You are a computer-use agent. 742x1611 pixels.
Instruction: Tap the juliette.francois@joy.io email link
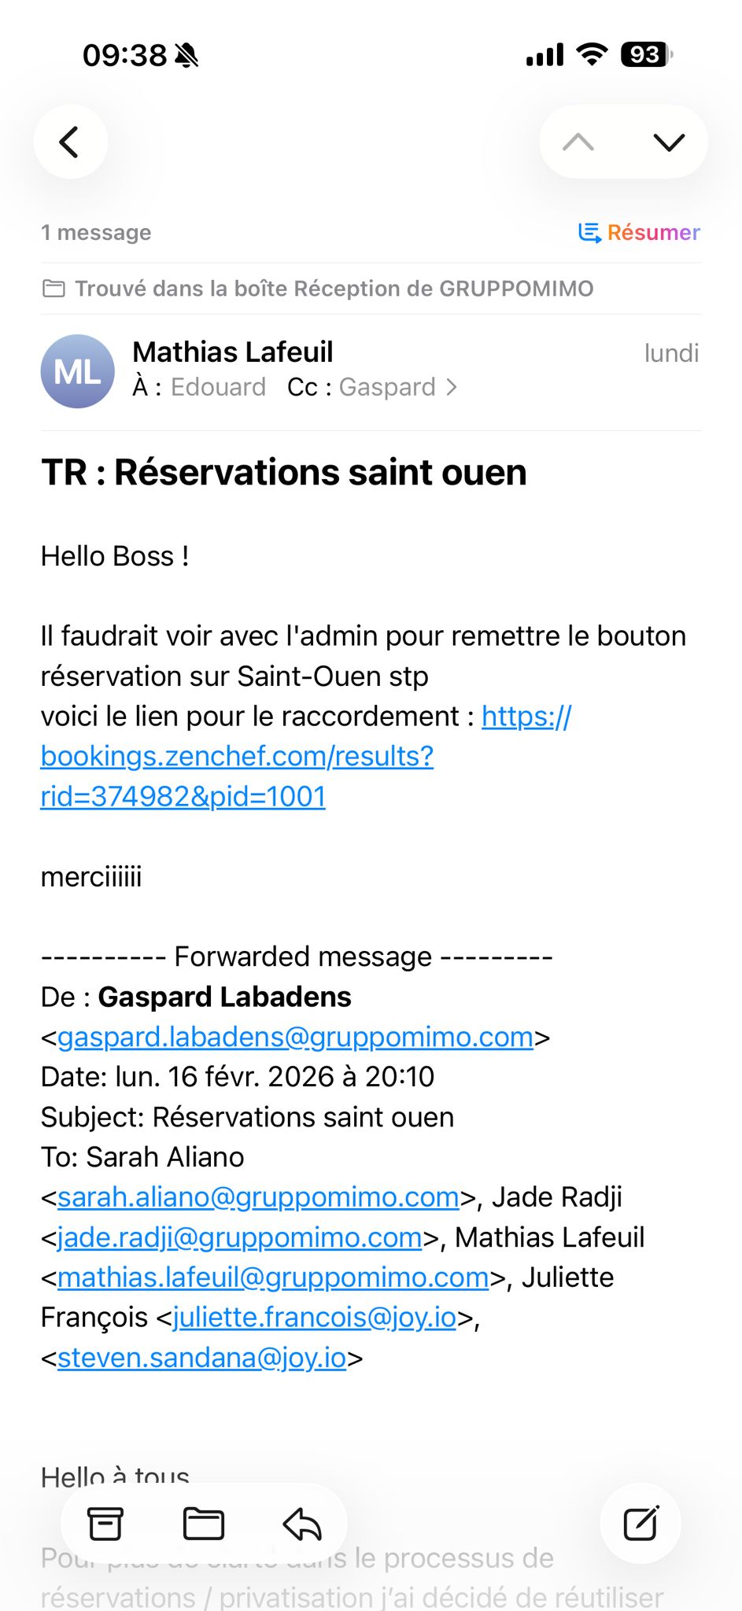click(x=314, y=1318)
